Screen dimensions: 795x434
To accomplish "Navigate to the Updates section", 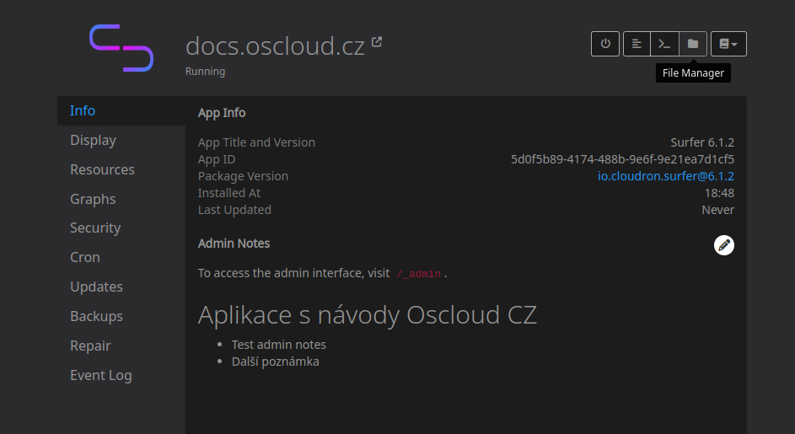I will [96, 287].
